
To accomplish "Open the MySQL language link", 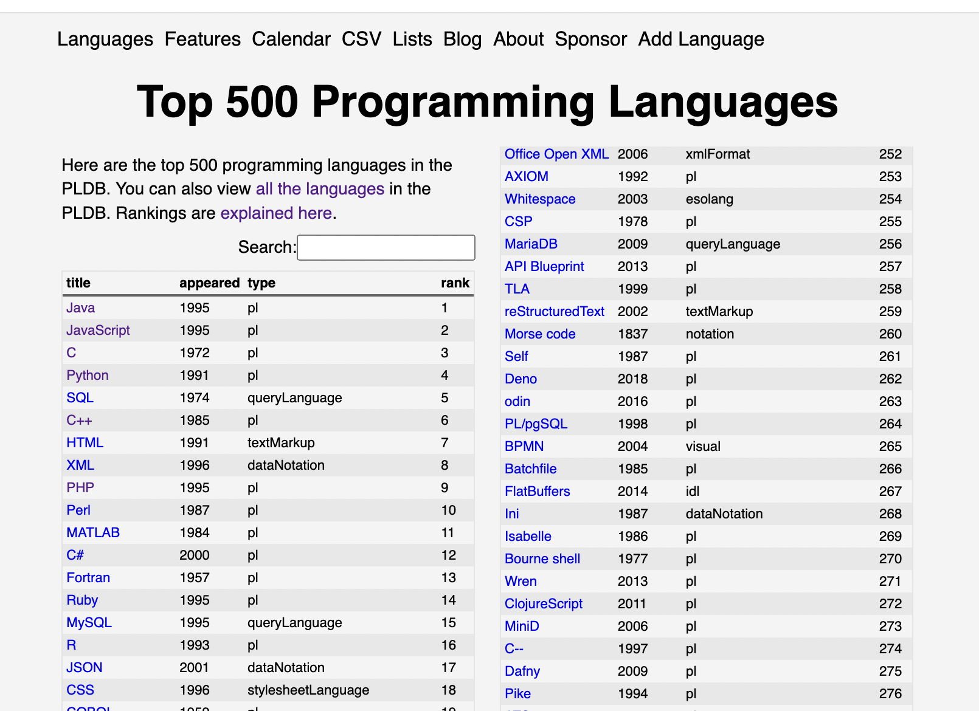I will (89, 623).
